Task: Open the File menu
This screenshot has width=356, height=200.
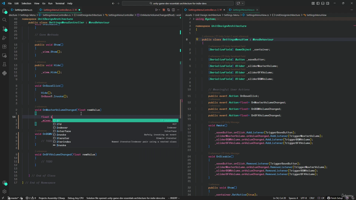Action: (10, 3)
